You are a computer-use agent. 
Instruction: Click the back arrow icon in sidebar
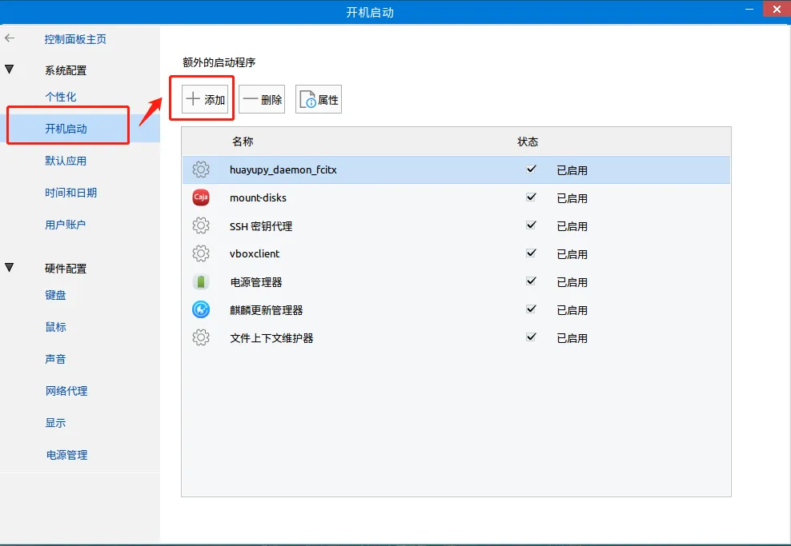tap(10, 38)
